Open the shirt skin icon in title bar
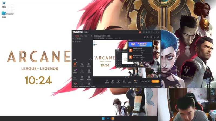 point(149,32)
